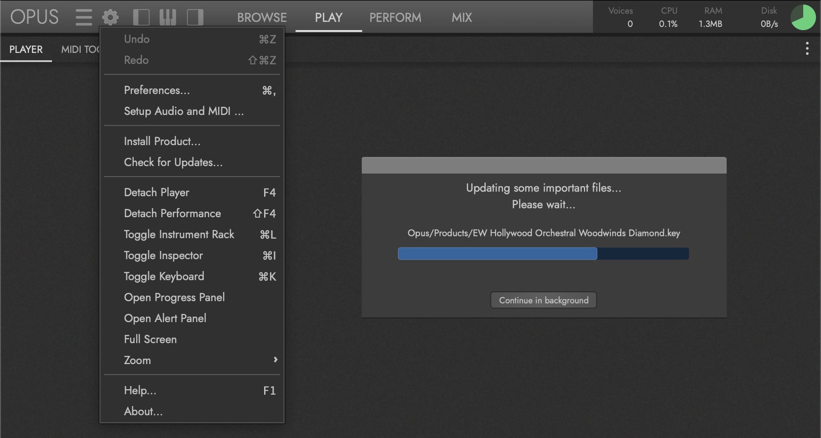Switch to the MIX page
This screenshot has width=821, height=438.
[x=462, y=17]
